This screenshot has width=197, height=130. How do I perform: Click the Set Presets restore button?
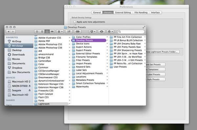pos(156,65)
